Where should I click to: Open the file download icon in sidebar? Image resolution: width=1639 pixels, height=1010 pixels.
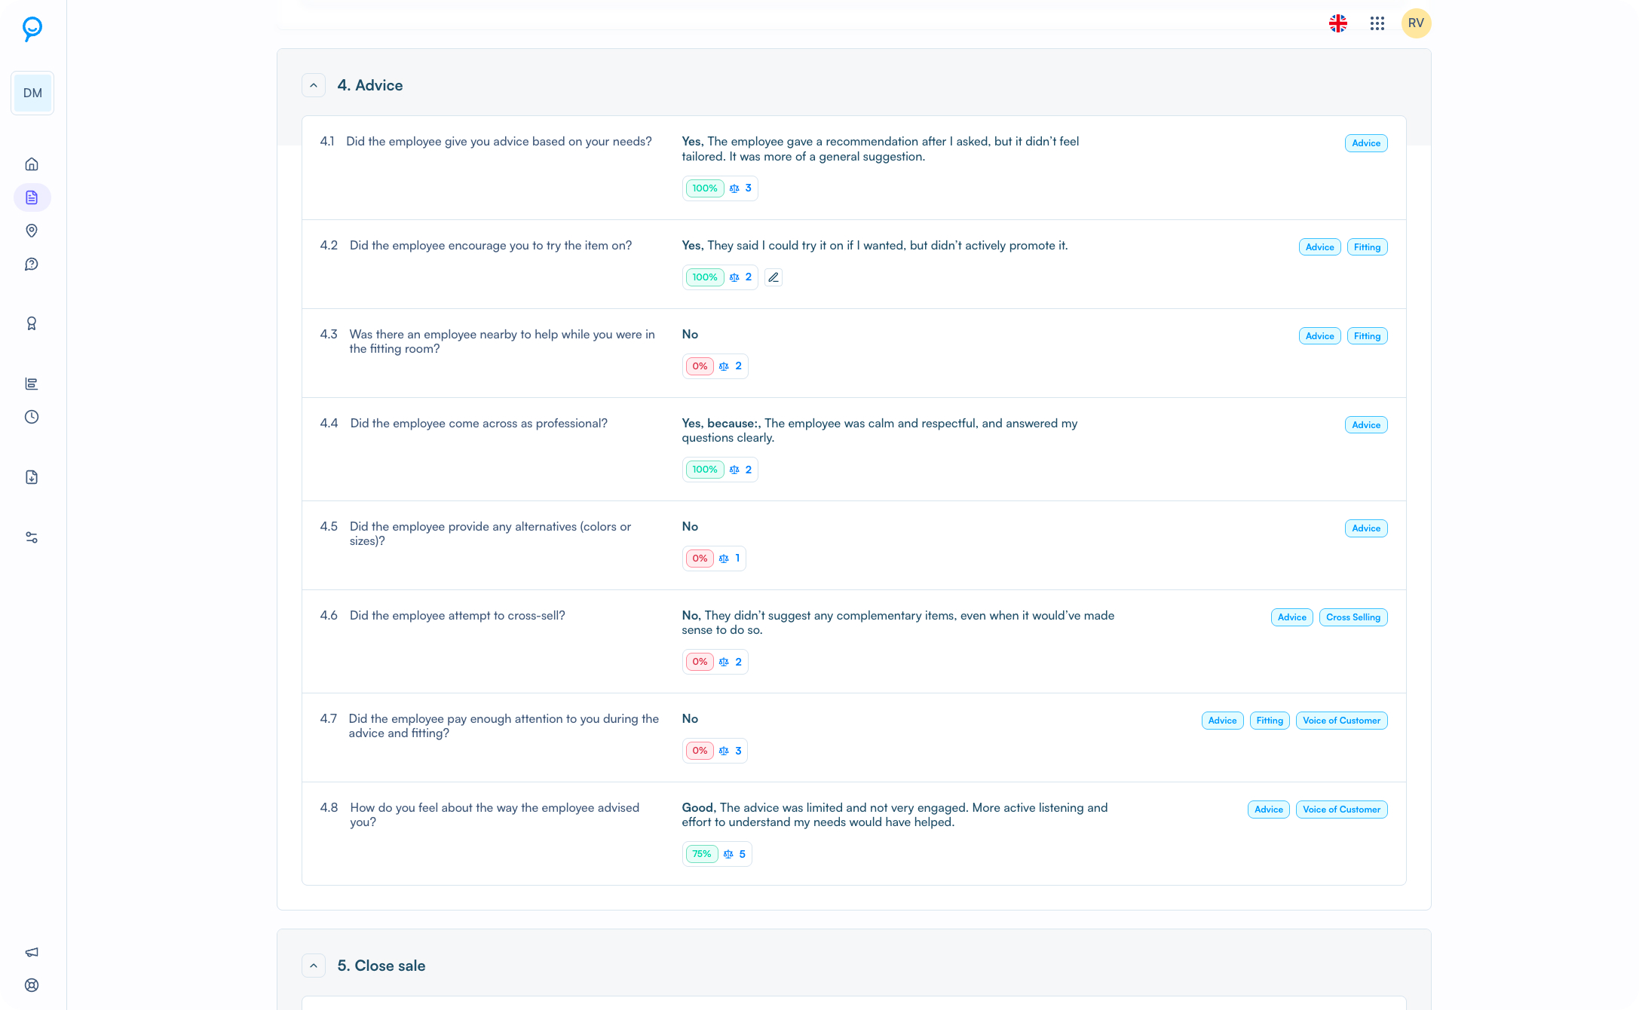point(32,477)
